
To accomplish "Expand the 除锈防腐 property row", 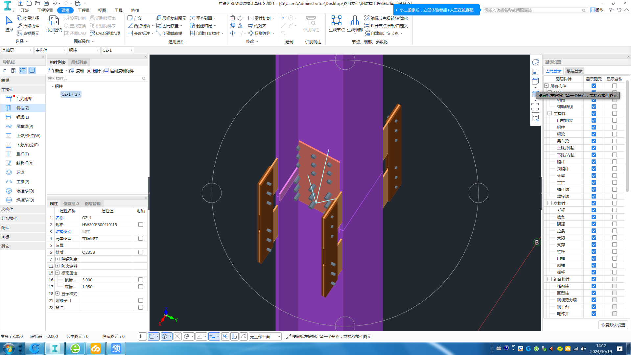I will coord(58,259).
